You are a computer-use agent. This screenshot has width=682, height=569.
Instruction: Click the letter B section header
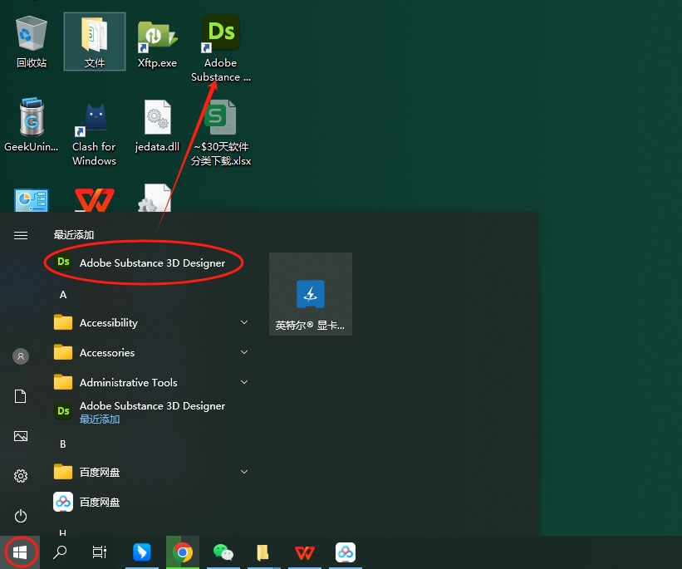pos(63,444)
